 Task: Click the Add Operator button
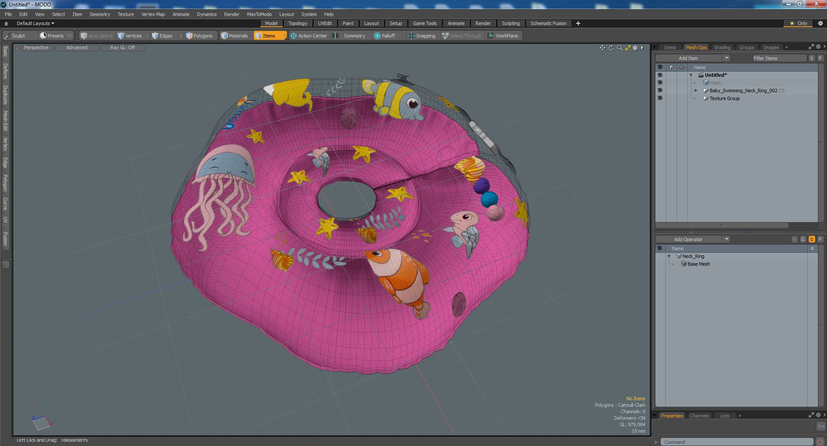[688, 239]
